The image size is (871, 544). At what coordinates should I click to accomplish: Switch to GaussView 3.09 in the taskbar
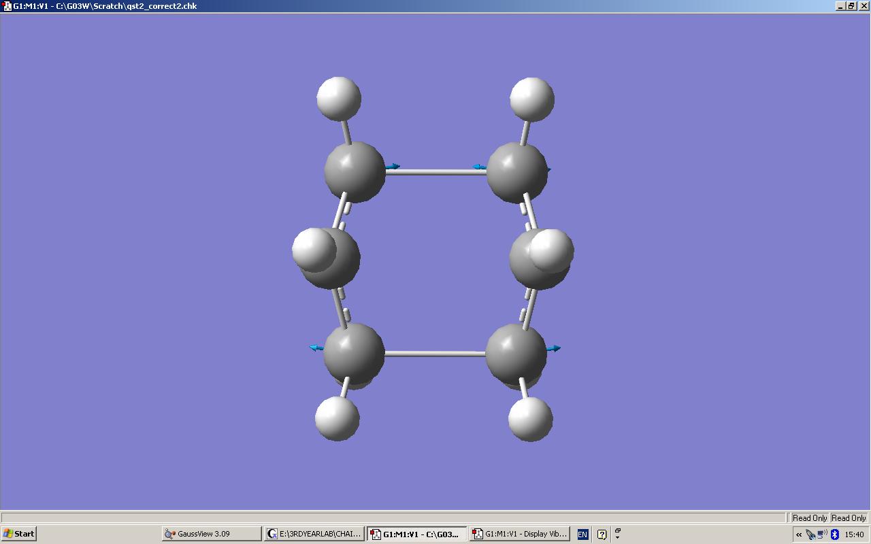(x=212, y=534)
